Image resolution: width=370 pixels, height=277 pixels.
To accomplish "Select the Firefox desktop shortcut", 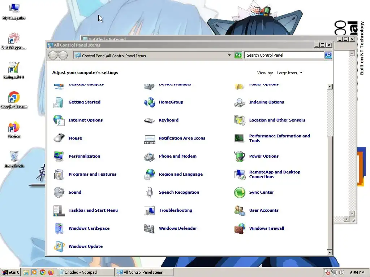I will (x=14, y=130).
